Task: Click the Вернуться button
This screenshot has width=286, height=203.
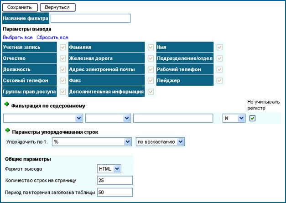Action: (x=57, y=7)
